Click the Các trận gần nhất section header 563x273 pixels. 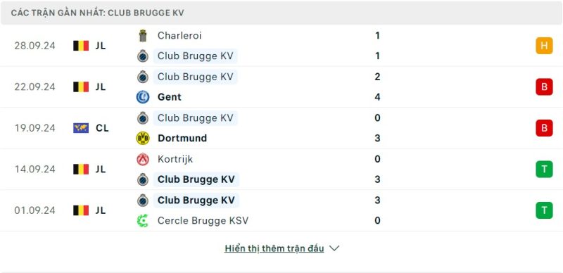tap(97, 13)
